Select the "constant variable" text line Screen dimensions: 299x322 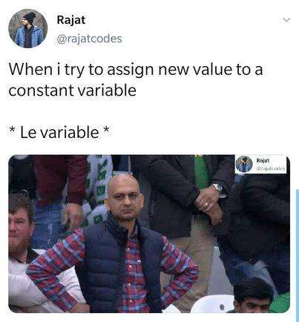[x=72, y=91]
